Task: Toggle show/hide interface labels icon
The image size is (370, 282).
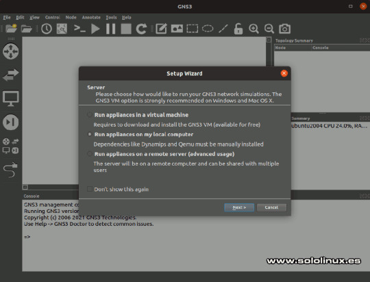Action: (x=62, y=29)
